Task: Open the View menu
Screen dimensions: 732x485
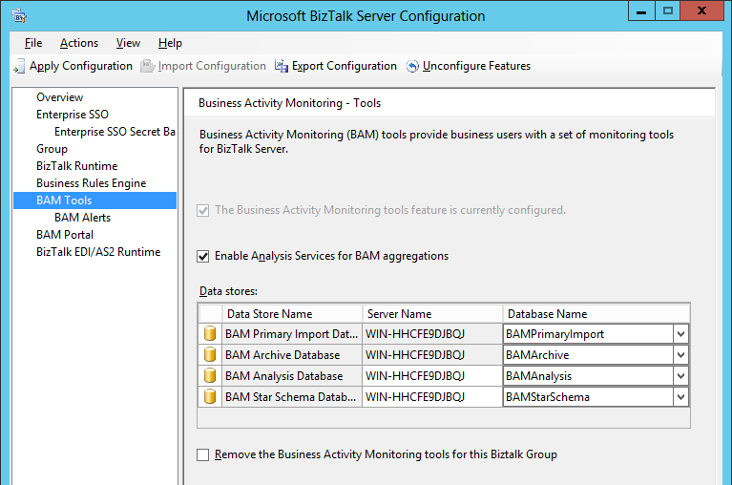Action: coord(128,43)
